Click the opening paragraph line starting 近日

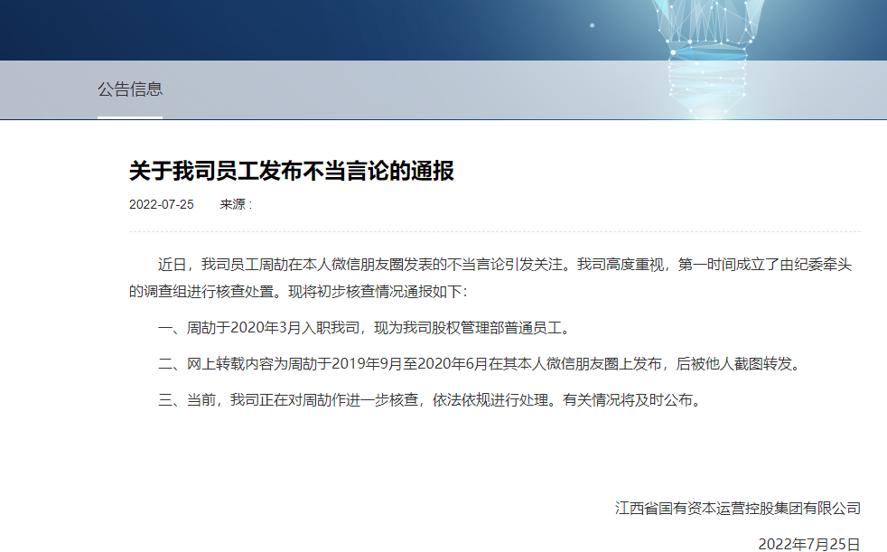tap(506, 265)
